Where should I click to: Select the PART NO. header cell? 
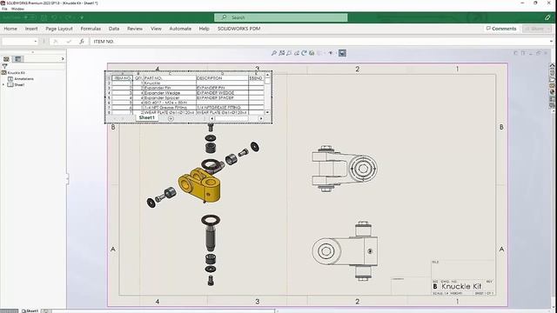tap(170, 78)
